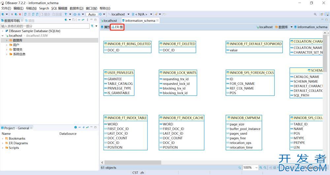Open the 100% zoom level combo box
Screen dimensions: 330x175
click(x=251, y=167)
